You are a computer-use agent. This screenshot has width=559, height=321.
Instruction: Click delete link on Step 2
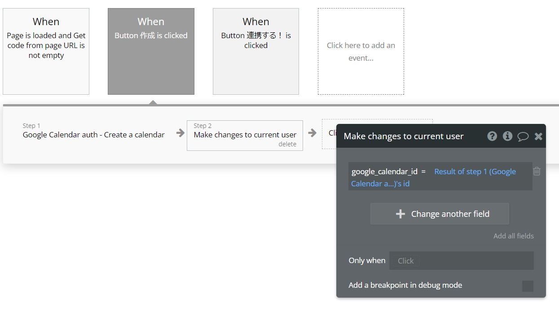[x=287, y=144]
